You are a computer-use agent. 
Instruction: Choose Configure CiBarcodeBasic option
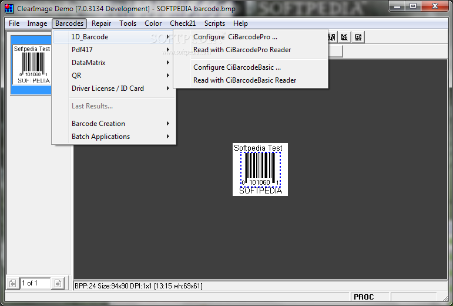point(250,67)
